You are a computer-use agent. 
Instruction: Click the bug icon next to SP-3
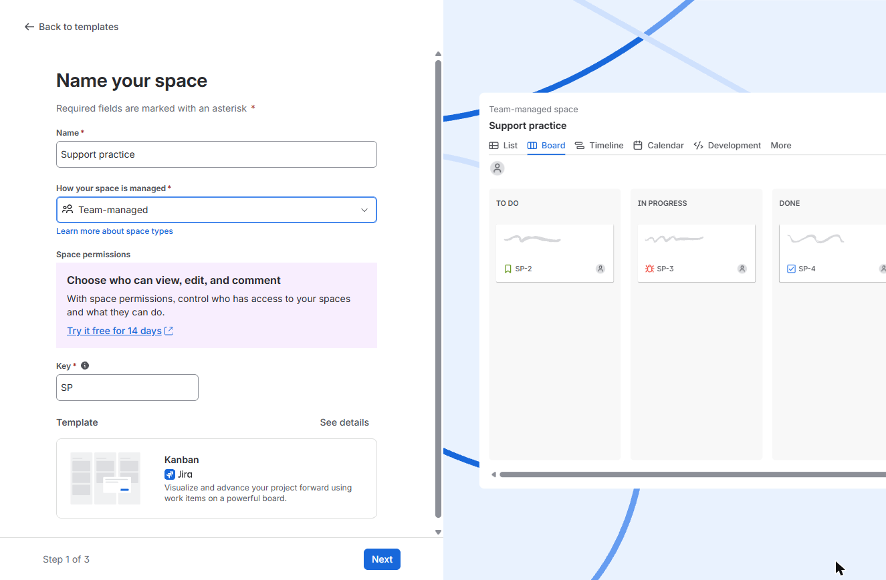[x=649, y=269]
